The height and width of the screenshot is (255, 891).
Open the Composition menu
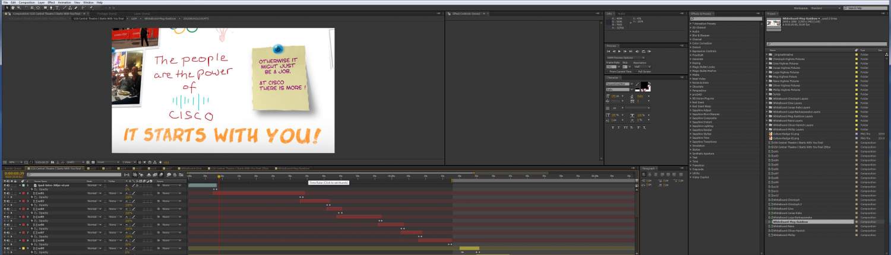click(27, 2)
